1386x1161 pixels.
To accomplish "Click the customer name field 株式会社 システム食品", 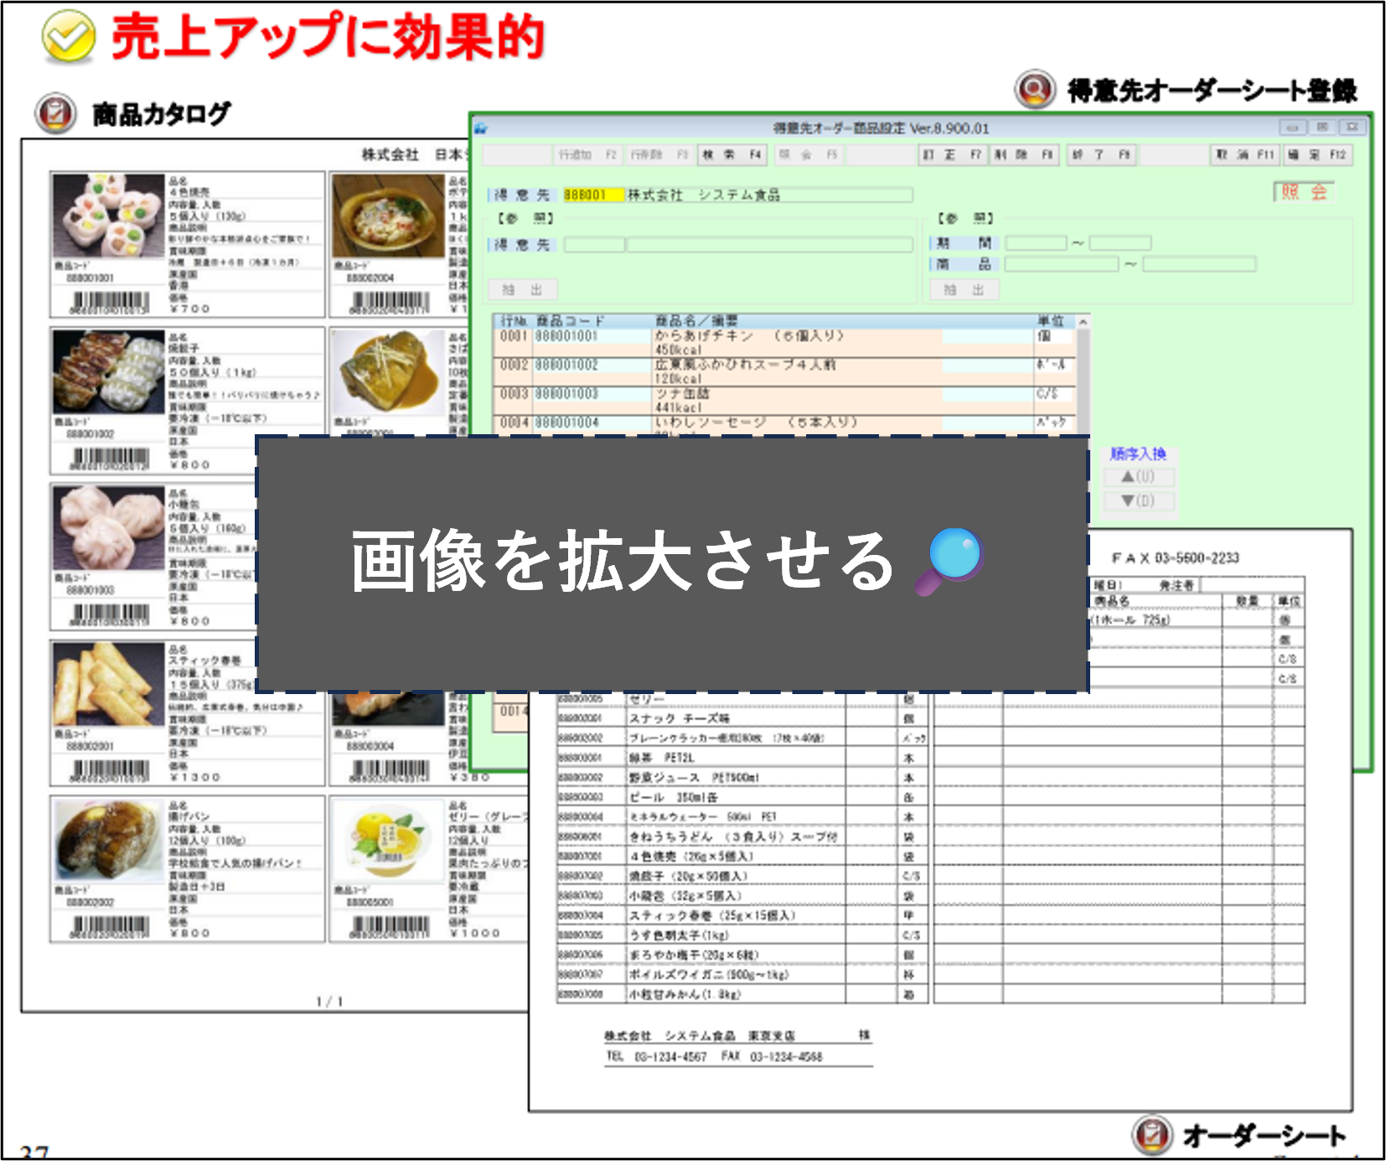I will pos(769,195).
